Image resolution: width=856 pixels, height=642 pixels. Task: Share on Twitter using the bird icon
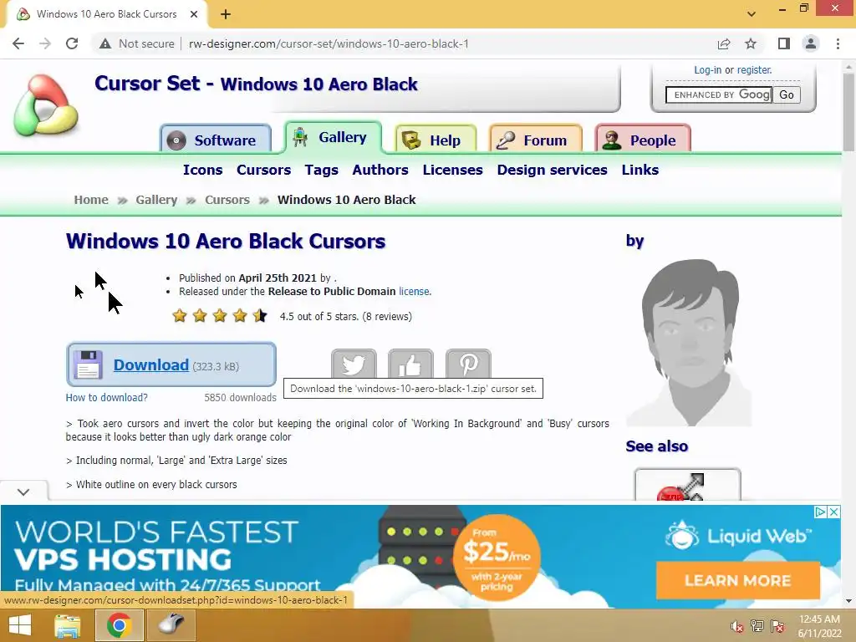click(354, 364)
